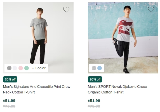Image resolution: width=160 pixels, height=112 pixels.
Task: View red crocodile print T-shirt product photo
Action: (123, 38)
